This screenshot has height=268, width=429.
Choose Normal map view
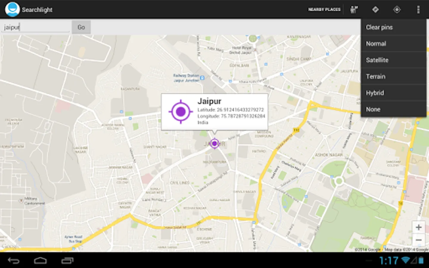click(376, 43)
